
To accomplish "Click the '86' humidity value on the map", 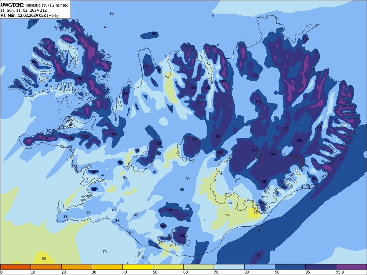I will point(112,13).
